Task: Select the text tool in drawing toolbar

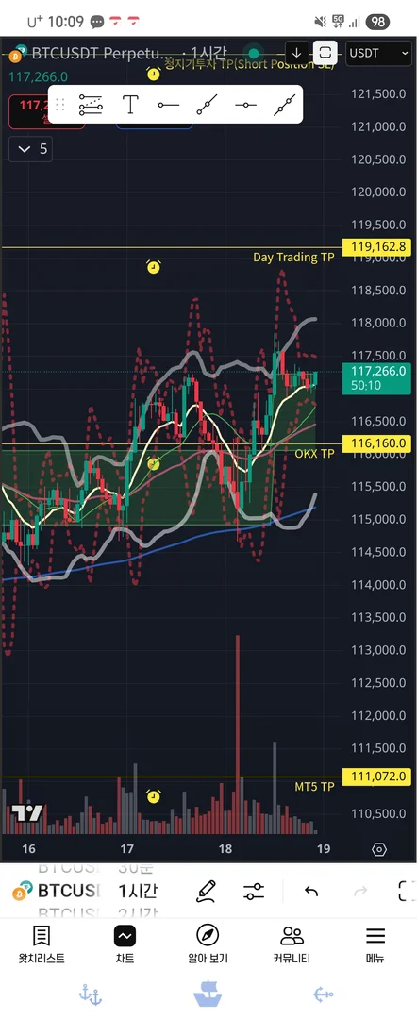Action: pyautogui.click(x=130, y=104)
